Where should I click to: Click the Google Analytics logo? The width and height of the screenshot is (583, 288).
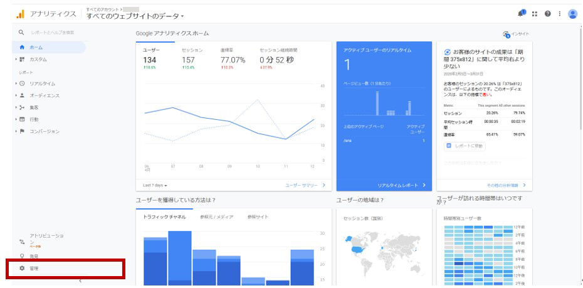point(20,14)
